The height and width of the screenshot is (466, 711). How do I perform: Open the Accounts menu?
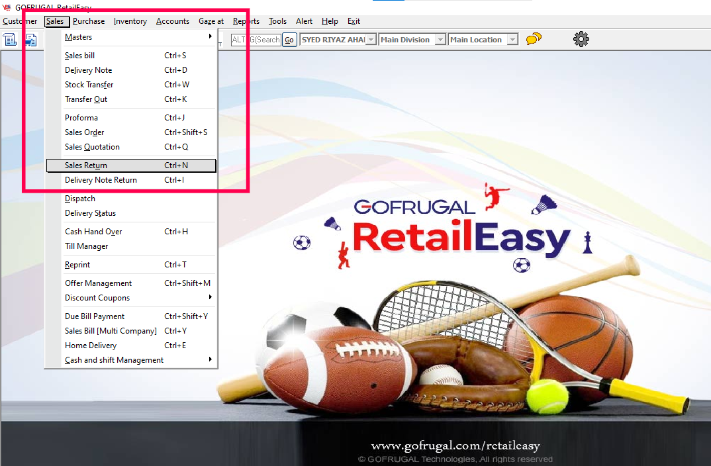[x=173, y=21]
